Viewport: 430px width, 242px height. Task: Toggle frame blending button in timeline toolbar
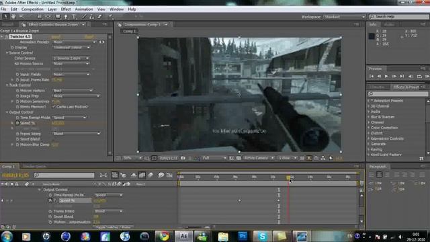click(142, 175)
